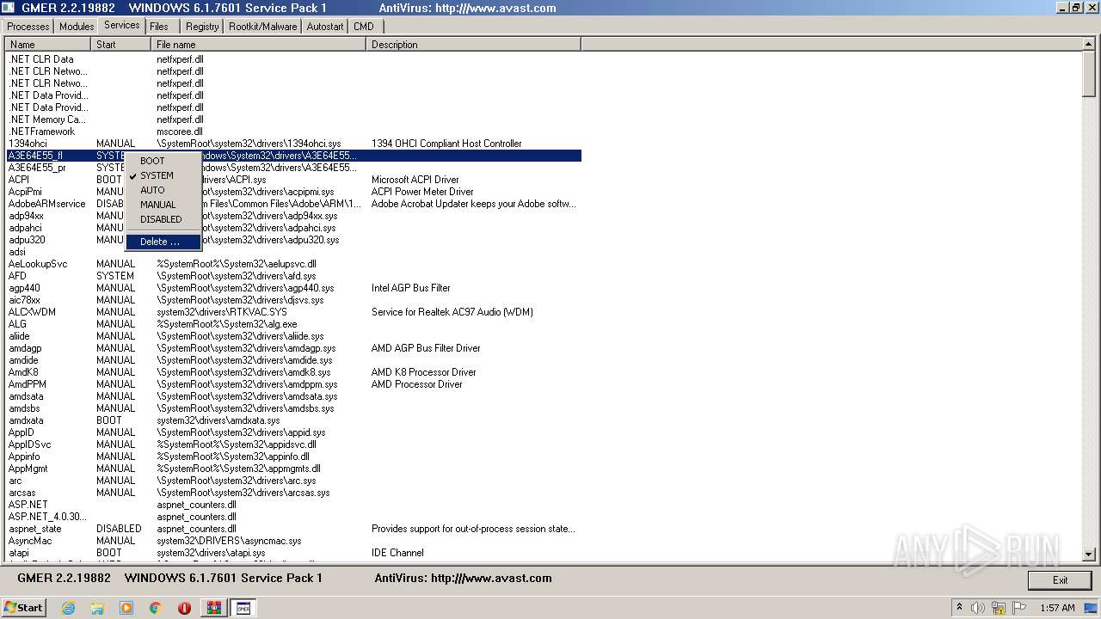Switch to the Rootkit/Malware tab
1101x619 pixels.
point(262,27)
